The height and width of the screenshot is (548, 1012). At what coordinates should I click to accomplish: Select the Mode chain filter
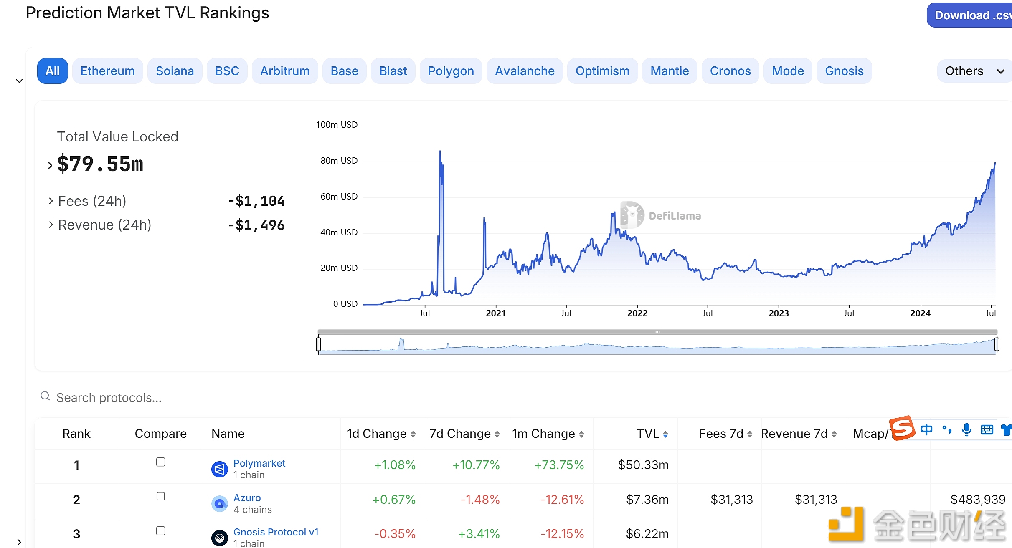pos(788,71)
